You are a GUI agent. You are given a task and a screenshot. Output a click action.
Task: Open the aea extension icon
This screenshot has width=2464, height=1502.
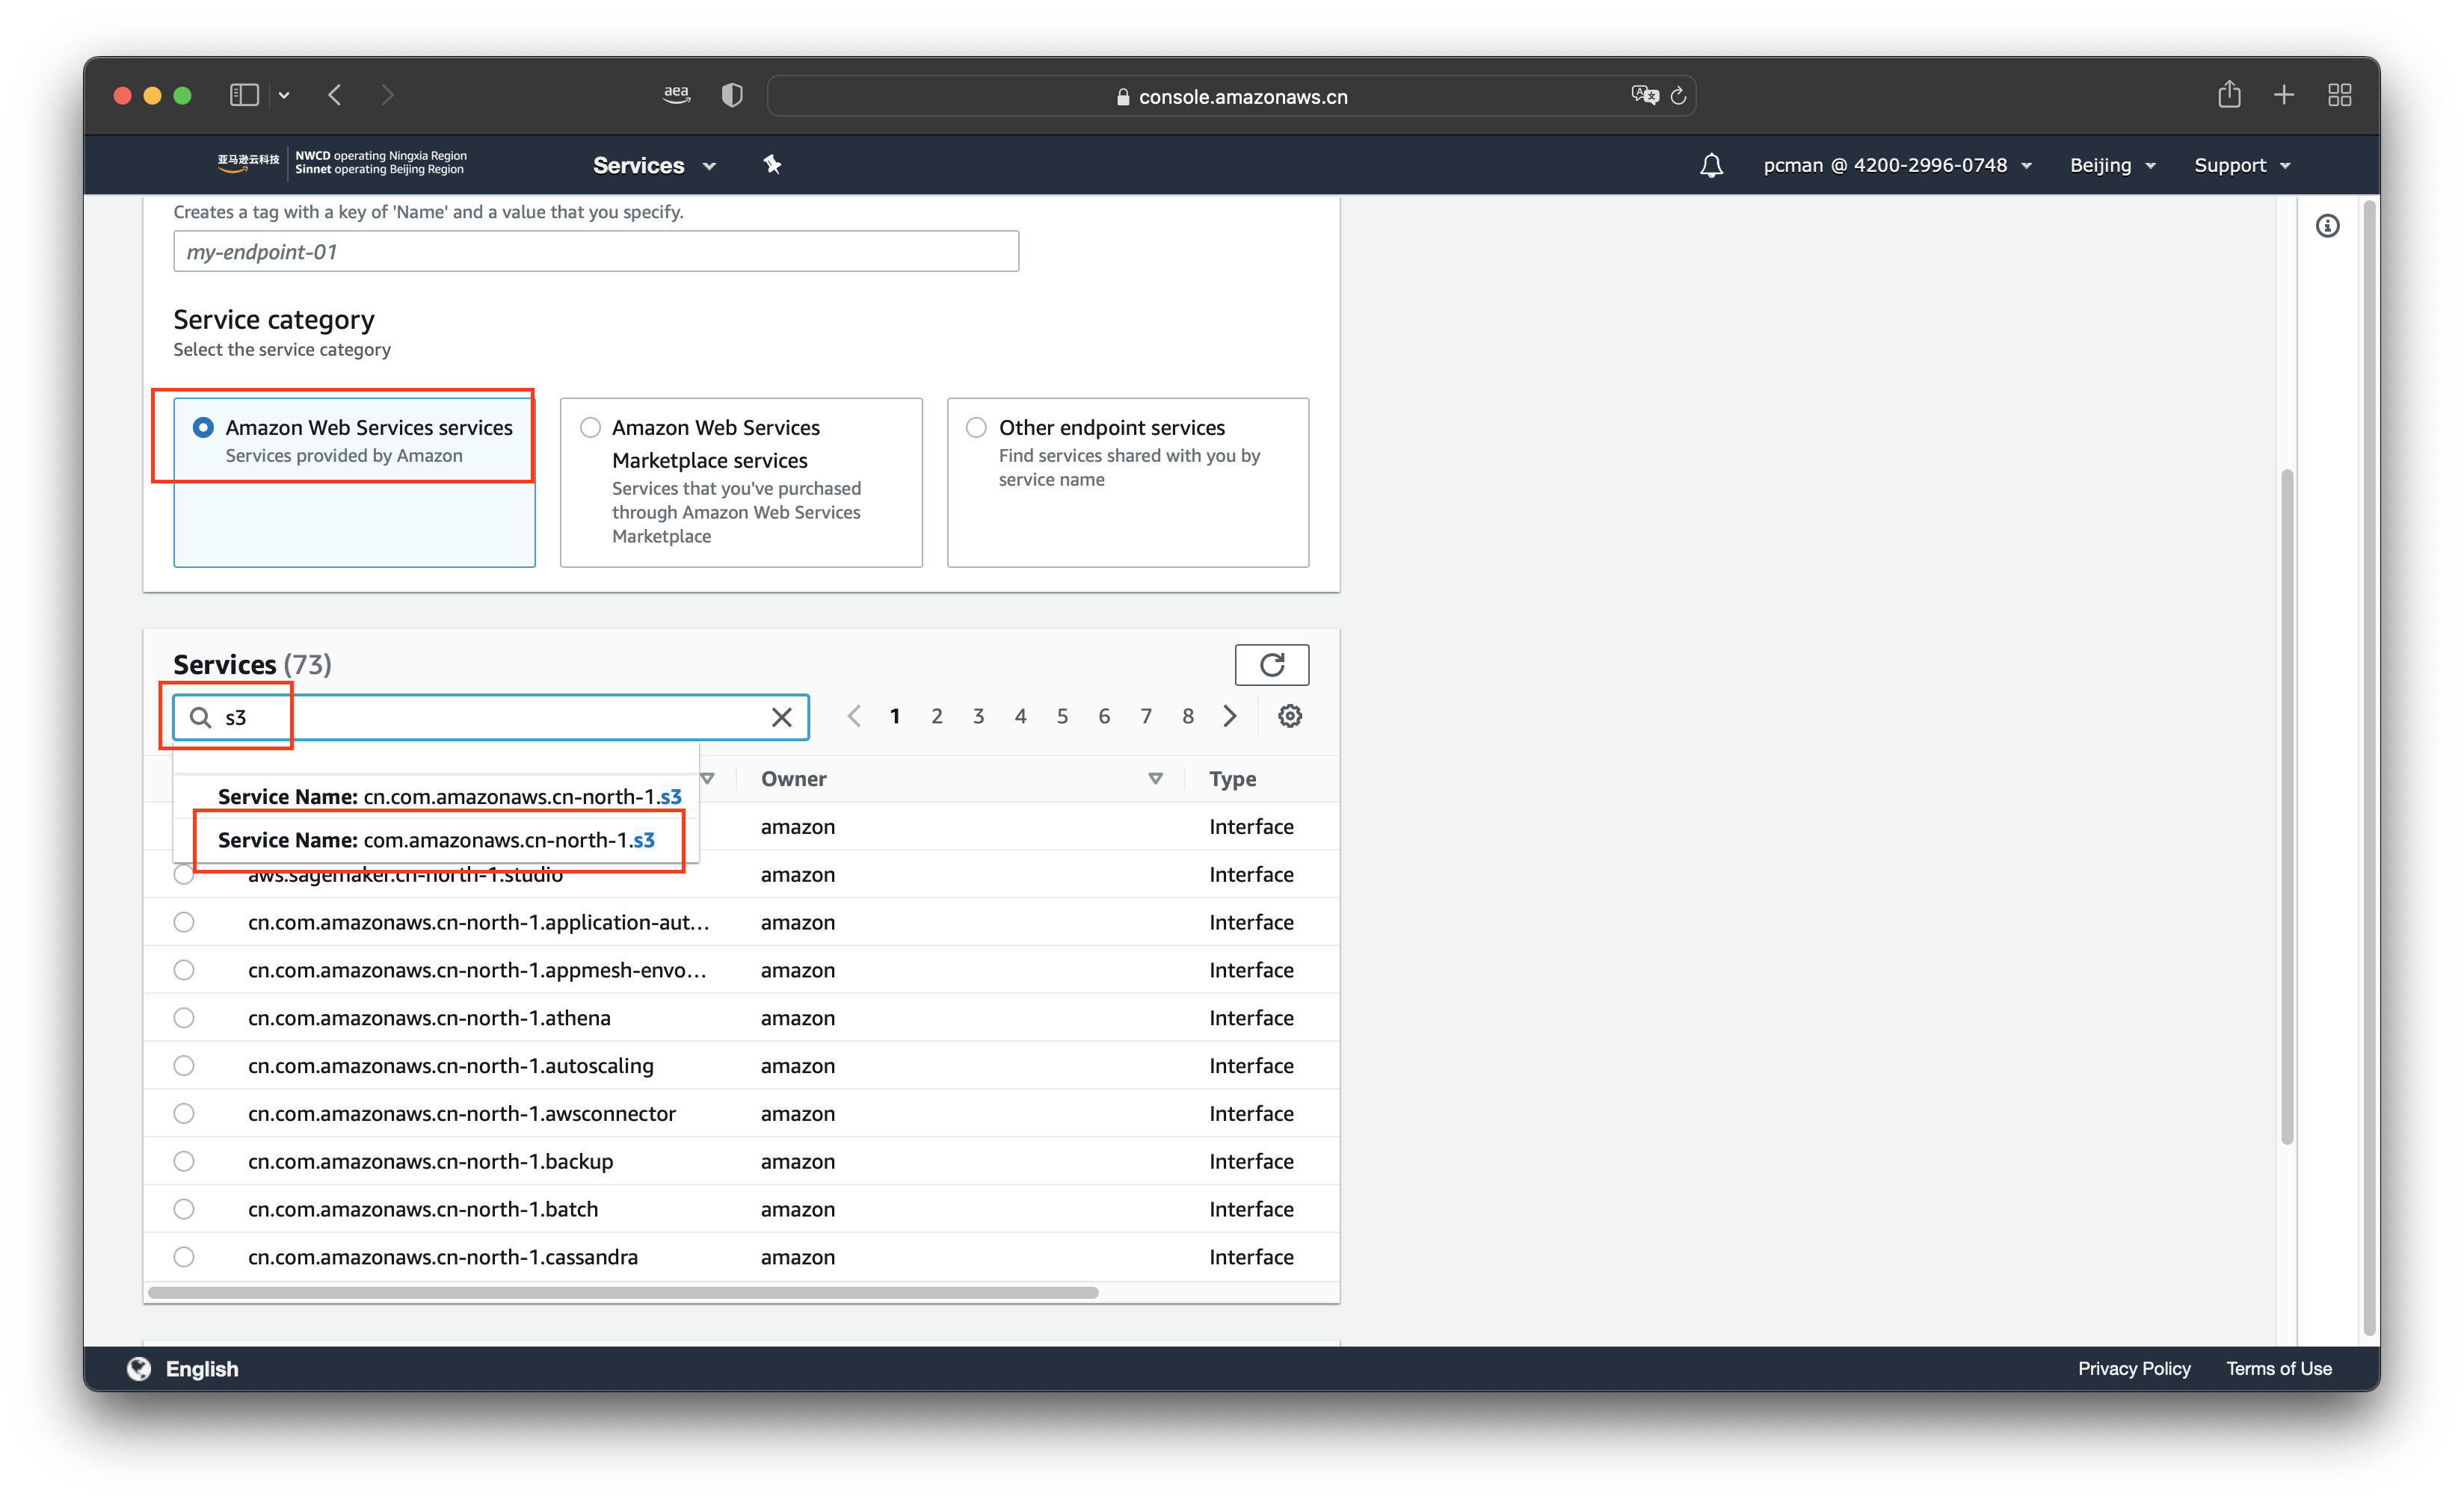(x=676, y=95)
